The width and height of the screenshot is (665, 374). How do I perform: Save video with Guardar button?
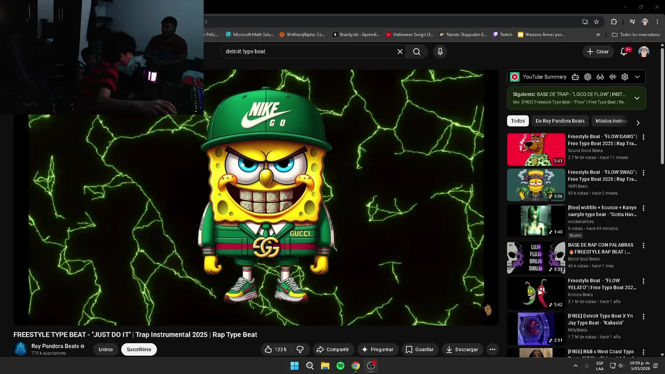tap(419, 350)
